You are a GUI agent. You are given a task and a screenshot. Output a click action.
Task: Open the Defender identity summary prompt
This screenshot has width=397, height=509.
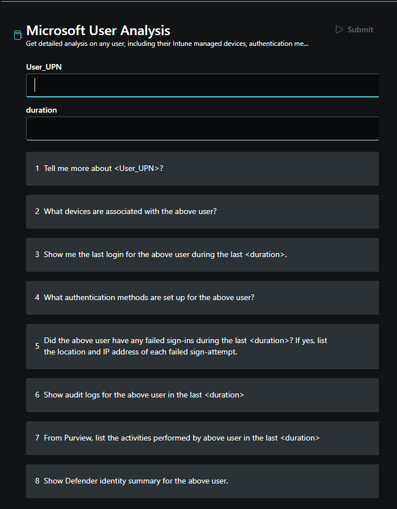(x=203, y=481)
